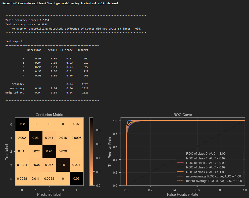Click legend entry ROC of class 1

click(206, 158)
